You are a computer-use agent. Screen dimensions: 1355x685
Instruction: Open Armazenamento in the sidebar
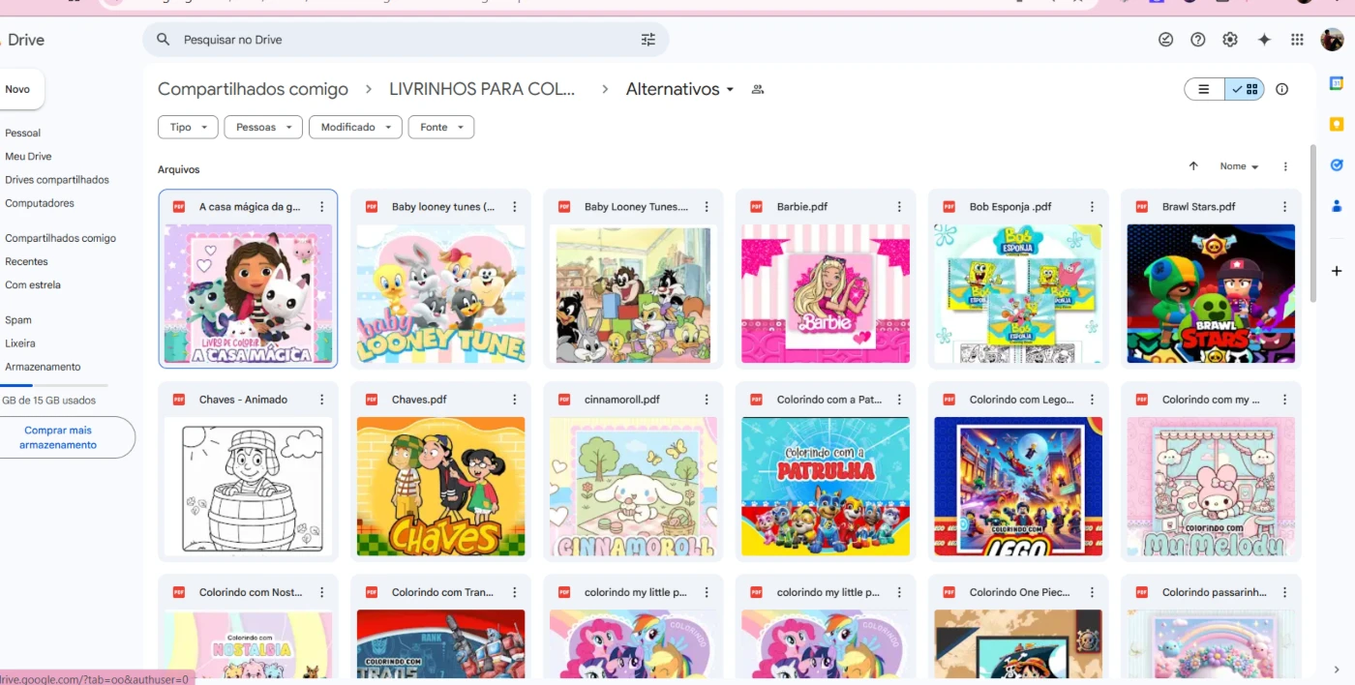43,367
